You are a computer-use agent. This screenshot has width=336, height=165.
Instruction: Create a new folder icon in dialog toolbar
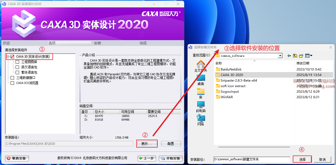click(301, 56)
